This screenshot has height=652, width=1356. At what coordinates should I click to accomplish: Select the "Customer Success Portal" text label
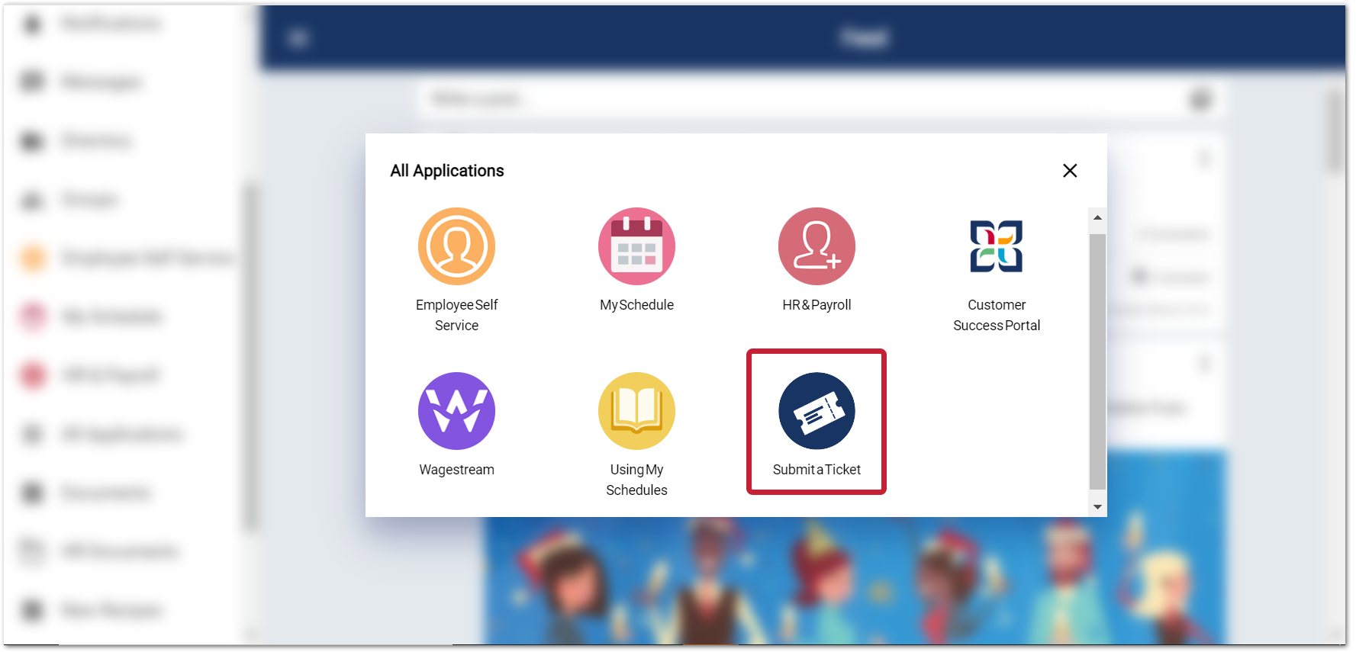tap(996, 315)
